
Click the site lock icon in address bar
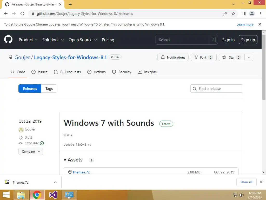[33, 14]
